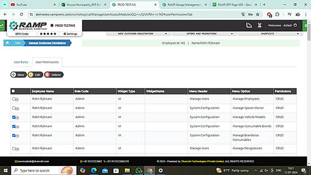Switch to Muscat Municipality_RFP tab
This screenshot has height=175, width=311.
84,5
